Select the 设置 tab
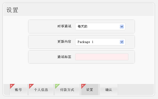This screenshot has height=99, width=158. (90, 90)
